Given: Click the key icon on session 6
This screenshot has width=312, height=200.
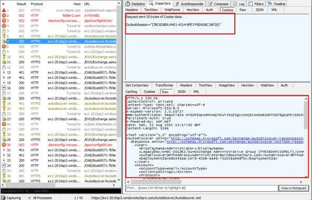Looking at the screenshot, I should 4,36.
